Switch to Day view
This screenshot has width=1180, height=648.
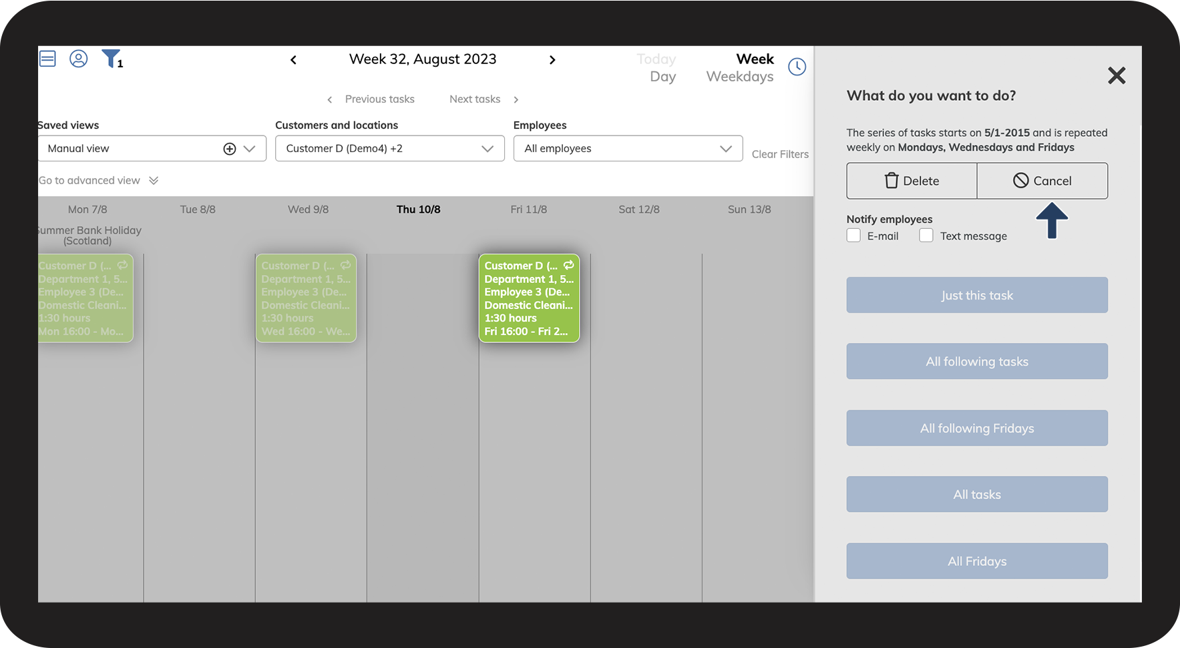[x=663, y=77]
